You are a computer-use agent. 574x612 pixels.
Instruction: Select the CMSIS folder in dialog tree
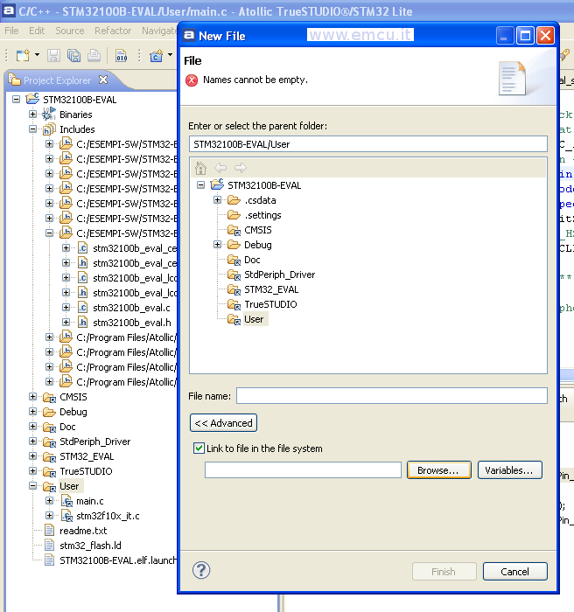pos(258,230)
